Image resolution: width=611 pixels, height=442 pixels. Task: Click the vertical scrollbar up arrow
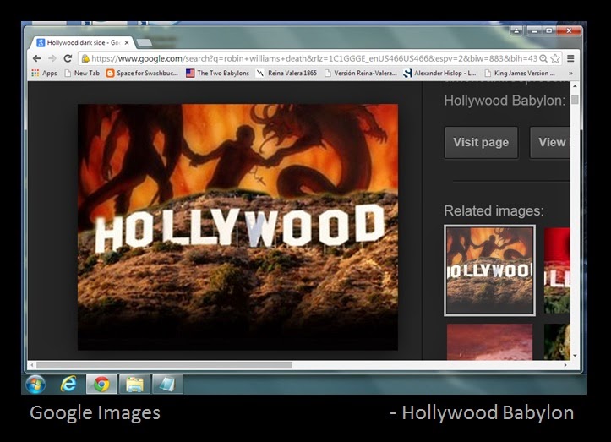(575, 85)
